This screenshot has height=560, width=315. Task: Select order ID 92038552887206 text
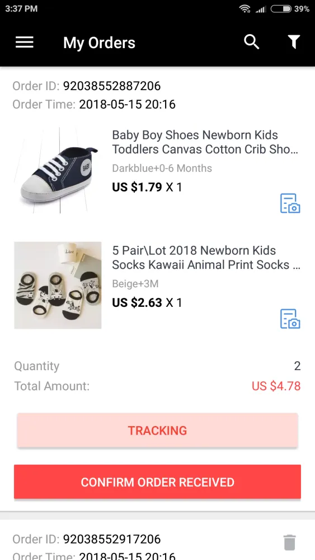[x=112, y=86]
